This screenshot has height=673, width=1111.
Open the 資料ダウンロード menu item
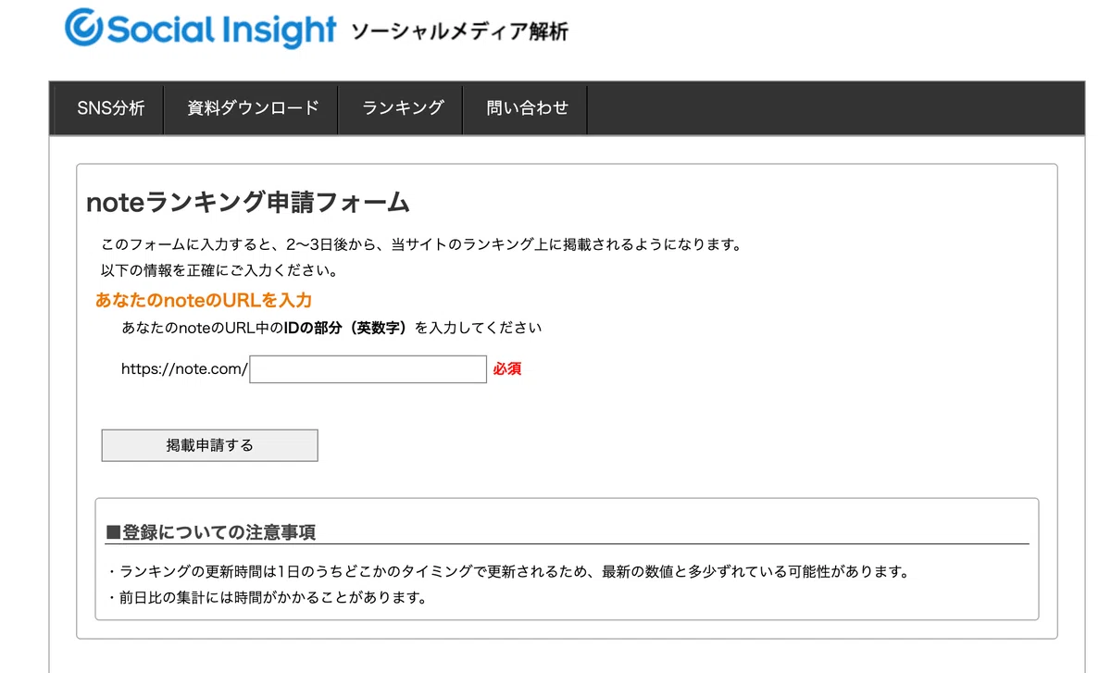253,107
